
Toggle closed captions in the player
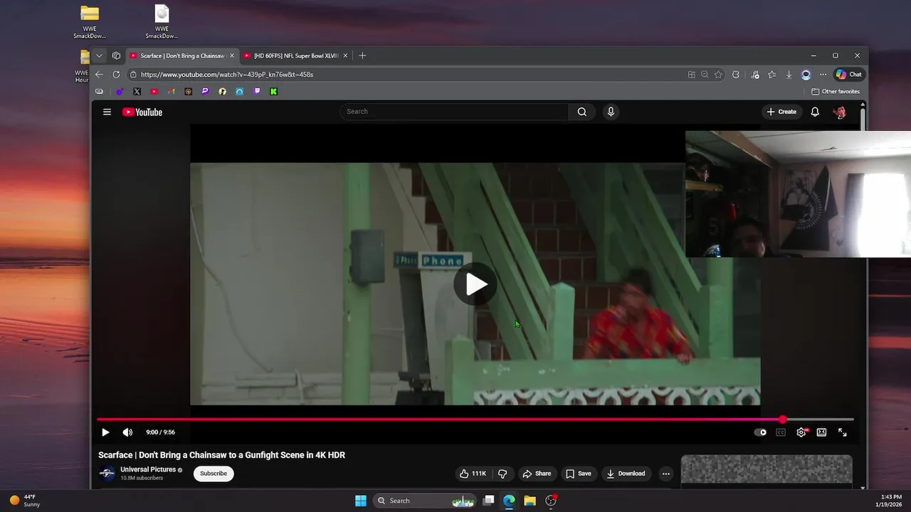781,432
